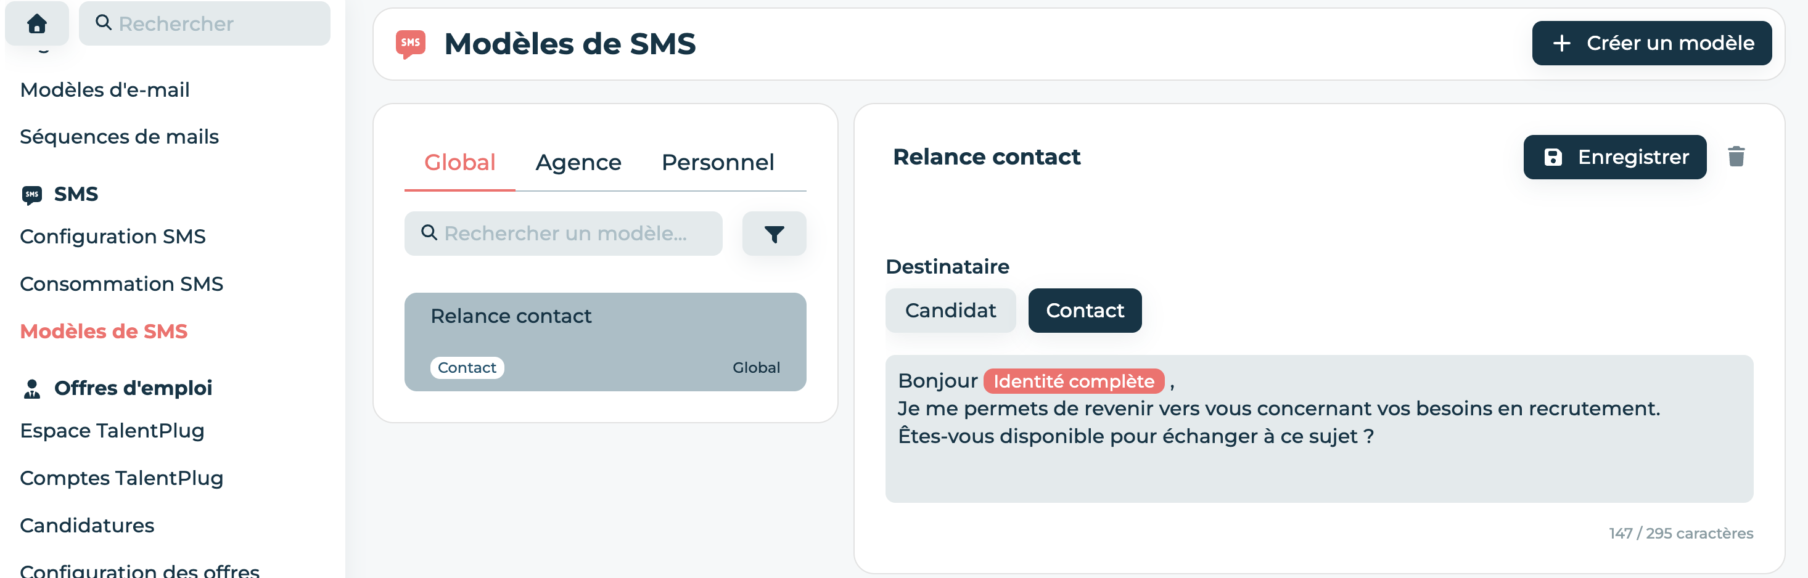The height and width of the screenshot is (578, 1808).
Task: Open the Global tab
Action: click(x=460, y=163)
